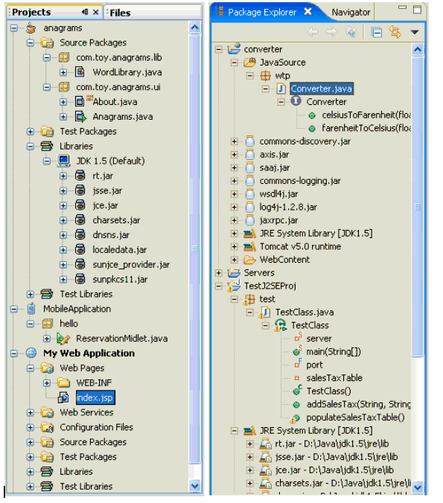The height and width of the screenshot is (503, 443).
Task: Expand the Servers folder node
Action: tap(219, 272)
